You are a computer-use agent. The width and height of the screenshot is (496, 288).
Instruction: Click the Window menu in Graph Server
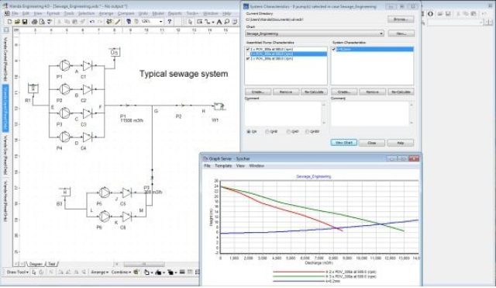257,166
